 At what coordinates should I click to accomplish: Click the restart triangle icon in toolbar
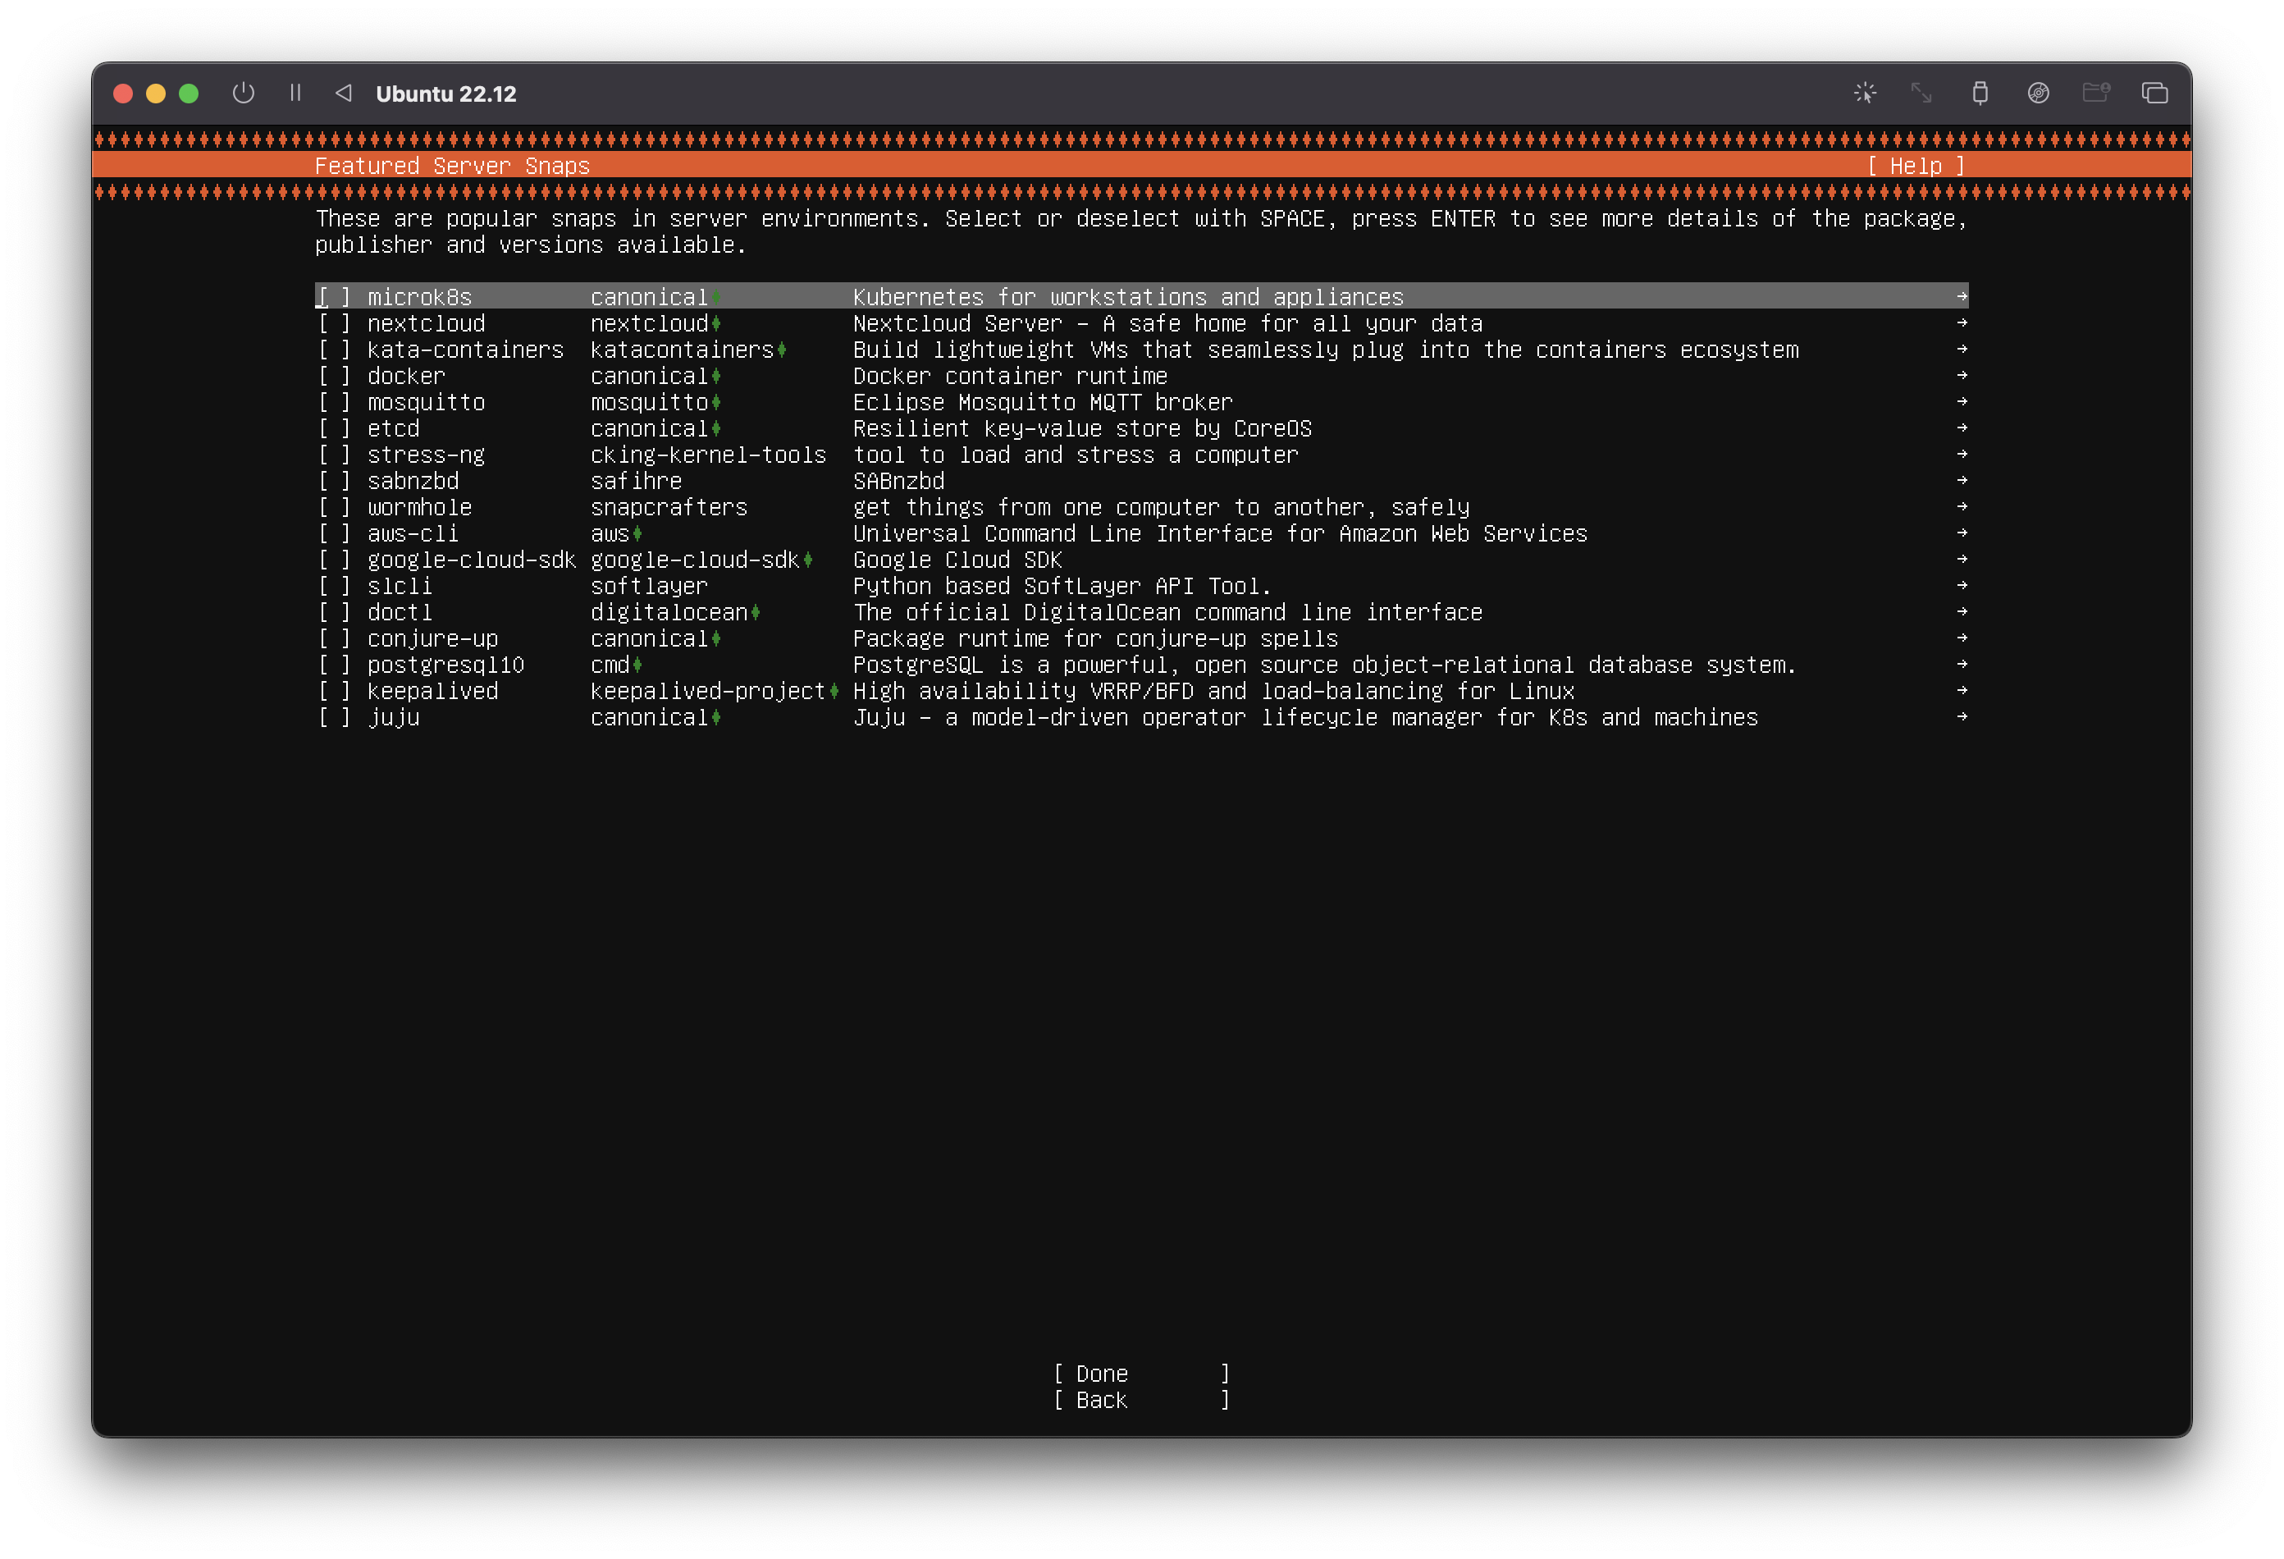343,94
